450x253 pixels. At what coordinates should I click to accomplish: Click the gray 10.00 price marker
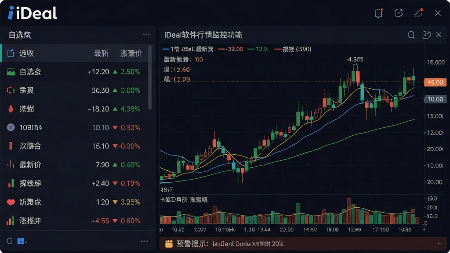pyautogui.click(x=435, y=99)
